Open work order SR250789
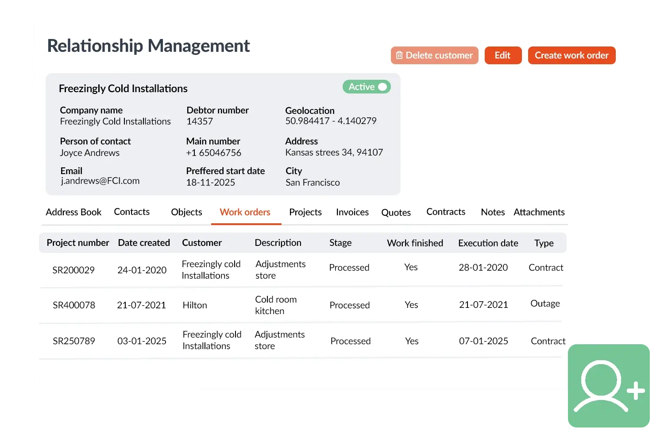 click(74, 341)
